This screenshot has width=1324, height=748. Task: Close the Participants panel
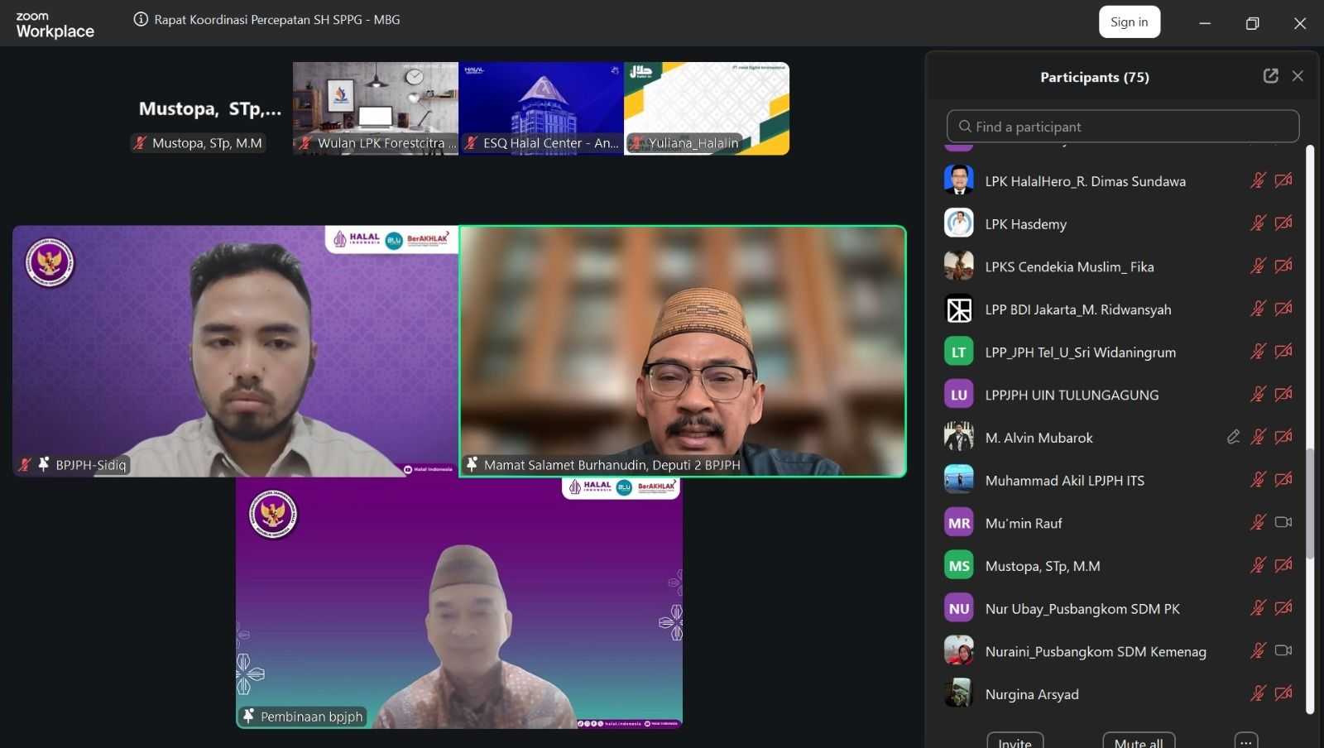pos(1298,76)
